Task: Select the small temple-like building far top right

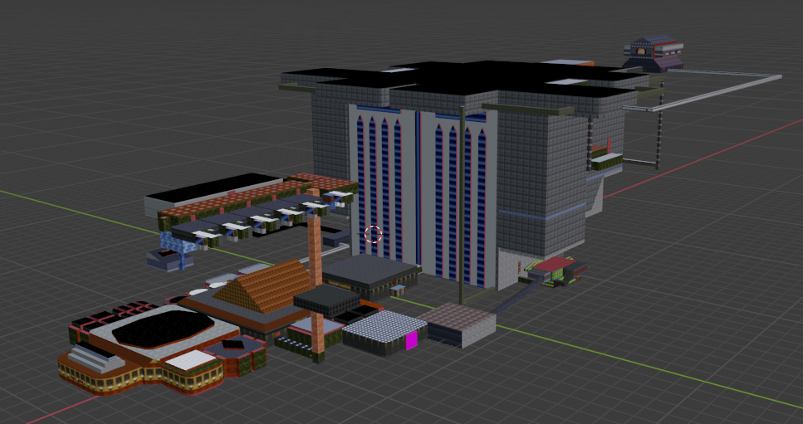Action: pyautogui.click(x=654, y=52)
